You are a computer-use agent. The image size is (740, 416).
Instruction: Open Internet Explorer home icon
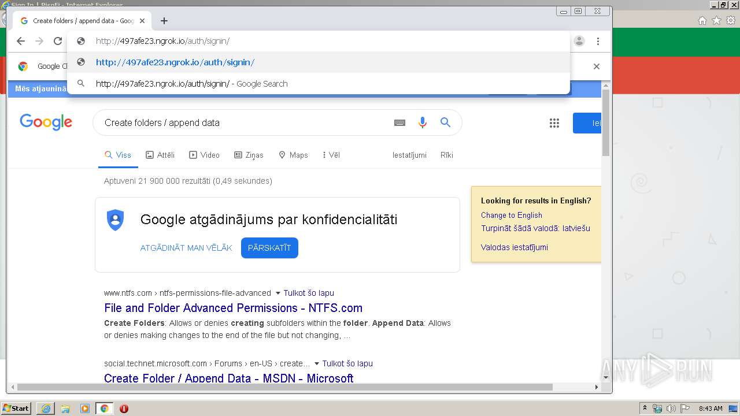[702, 20]
